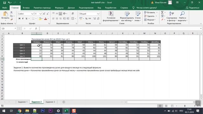Image resolution: width=203 pixels, height=114 pixels.
Task: Open the Файл tab
Action: pyautogui.click(x=5, y=8)
